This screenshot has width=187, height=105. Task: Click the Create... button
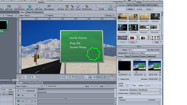pyautogui.click(x=133, y=42)
